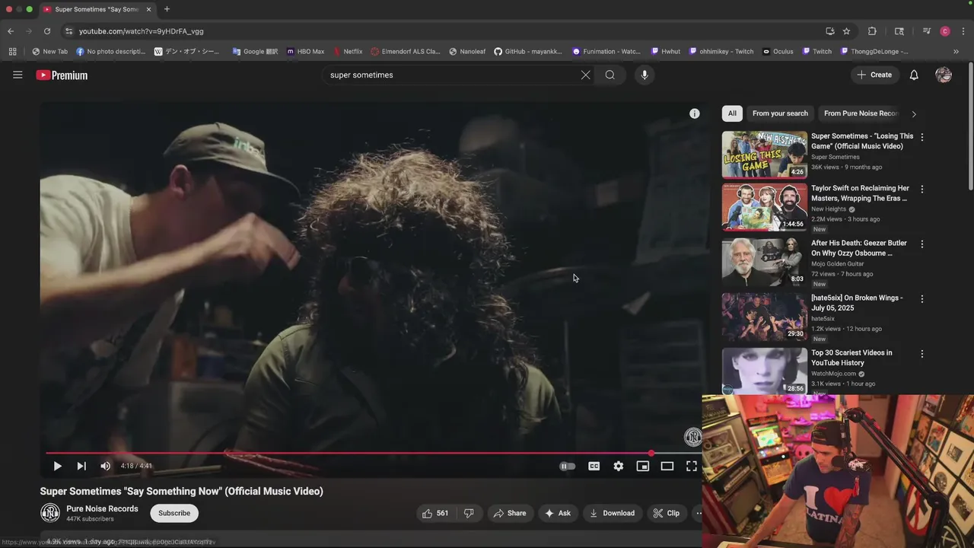
Task: Open options for Taylor Swift video
Action: [x=921, y=189]
